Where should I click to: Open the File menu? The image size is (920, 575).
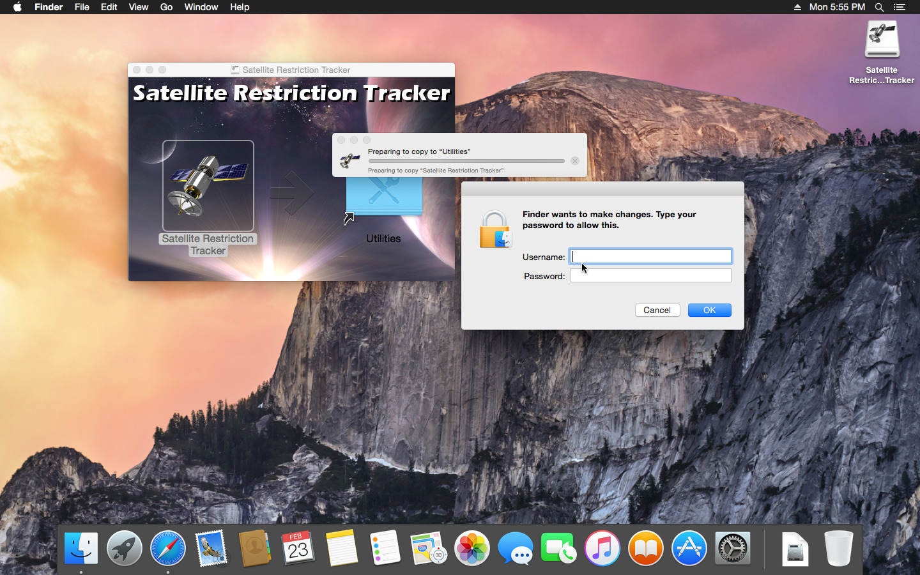pyautogui.click(x=82, y=7)
